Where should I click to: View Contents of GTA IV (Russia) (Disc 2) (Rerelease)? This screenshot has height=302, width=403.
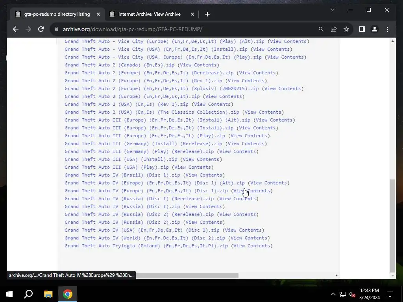coord(237,214)
